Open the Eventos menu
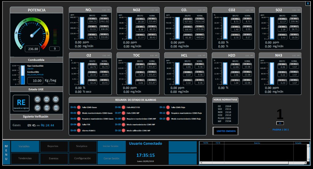Viewport: 313px width, 169px height. [54, 159]
